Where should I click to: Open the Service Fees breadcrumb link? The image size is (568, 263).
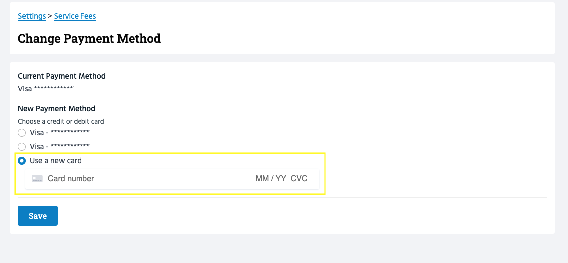pos(75,16)
